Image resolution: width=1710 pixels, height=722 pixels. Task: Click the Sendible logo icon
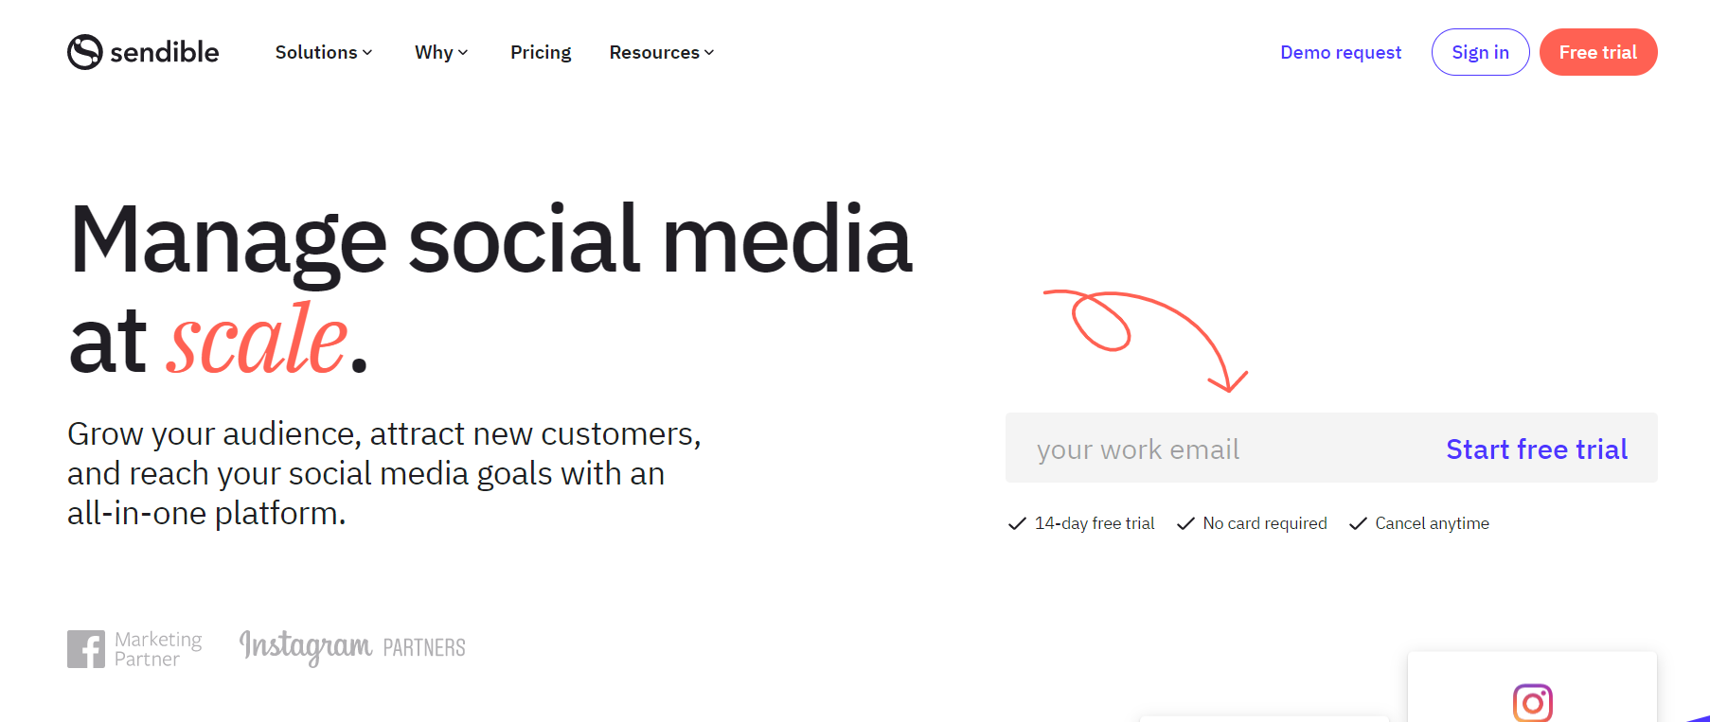(x=84, y=52)
